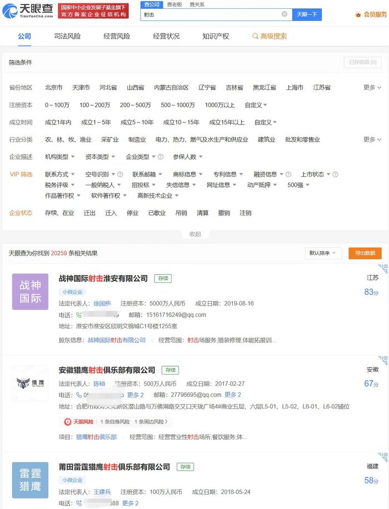Click the 导出数据 export button
This screenshot has width=389, height=509.
pos(365,253)
